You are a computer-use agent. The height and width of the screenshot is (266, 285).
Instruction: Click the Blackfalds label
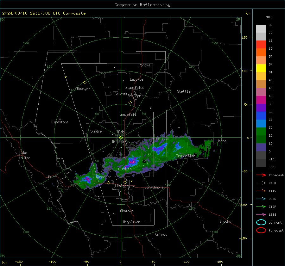click(135, 88)
